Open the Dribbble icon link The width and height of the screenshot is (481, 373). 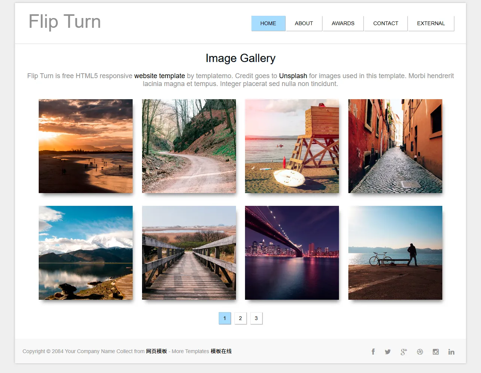tap(420, 352)
